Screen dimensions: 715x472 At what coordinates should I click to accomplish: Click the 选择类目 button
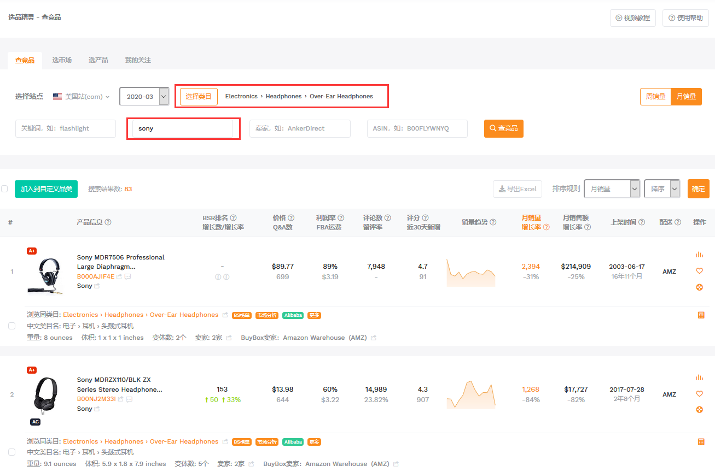(199, 97)
